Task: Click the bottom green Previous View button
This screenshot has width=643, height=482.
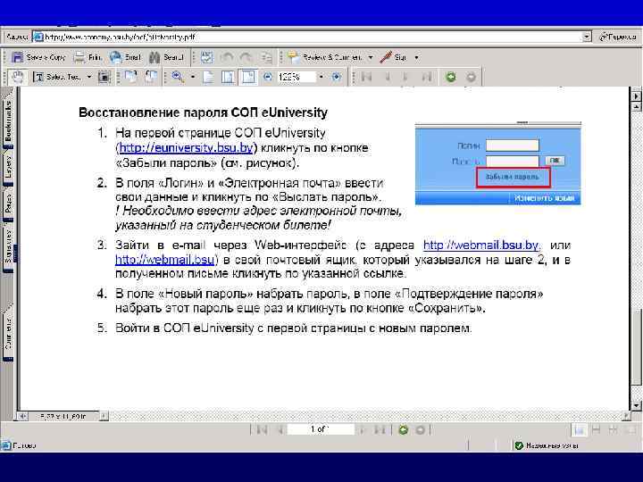Action: click(x=403, y=429)
